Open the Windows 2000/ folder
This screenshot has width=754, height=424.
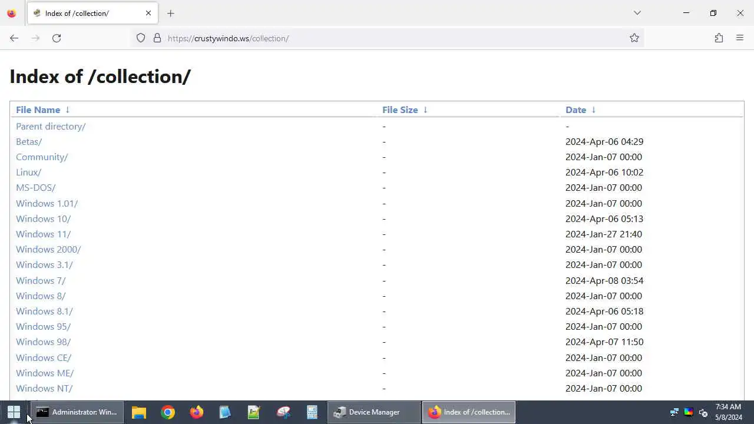48,250
